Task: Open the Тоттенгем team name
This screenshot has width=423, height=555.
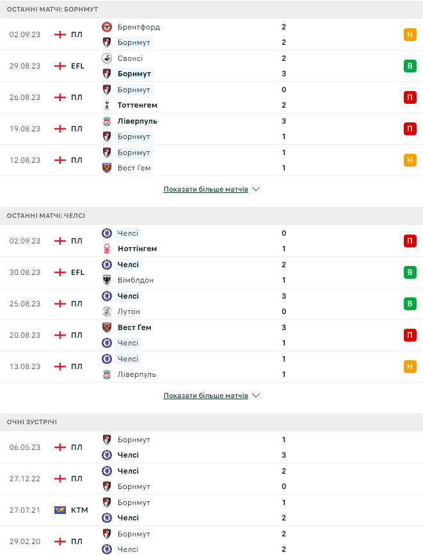Action: (137, 105)
